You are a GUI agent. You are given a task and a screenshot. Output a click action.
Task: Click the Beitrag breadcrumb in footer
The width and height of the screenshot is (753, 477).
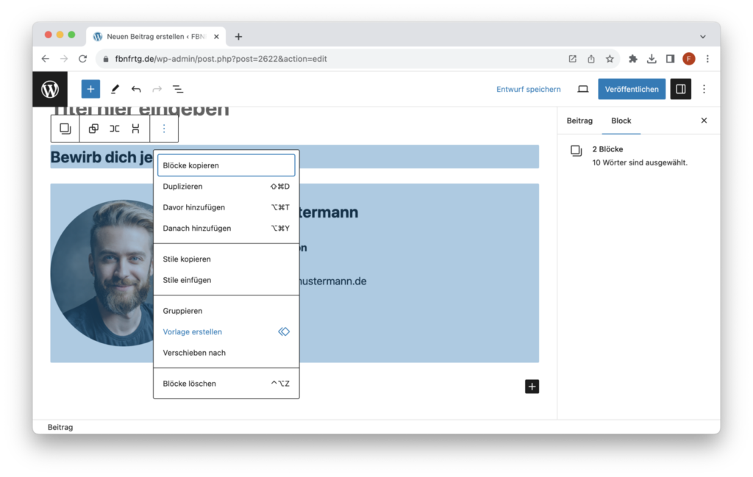click(x=60, y=427)
